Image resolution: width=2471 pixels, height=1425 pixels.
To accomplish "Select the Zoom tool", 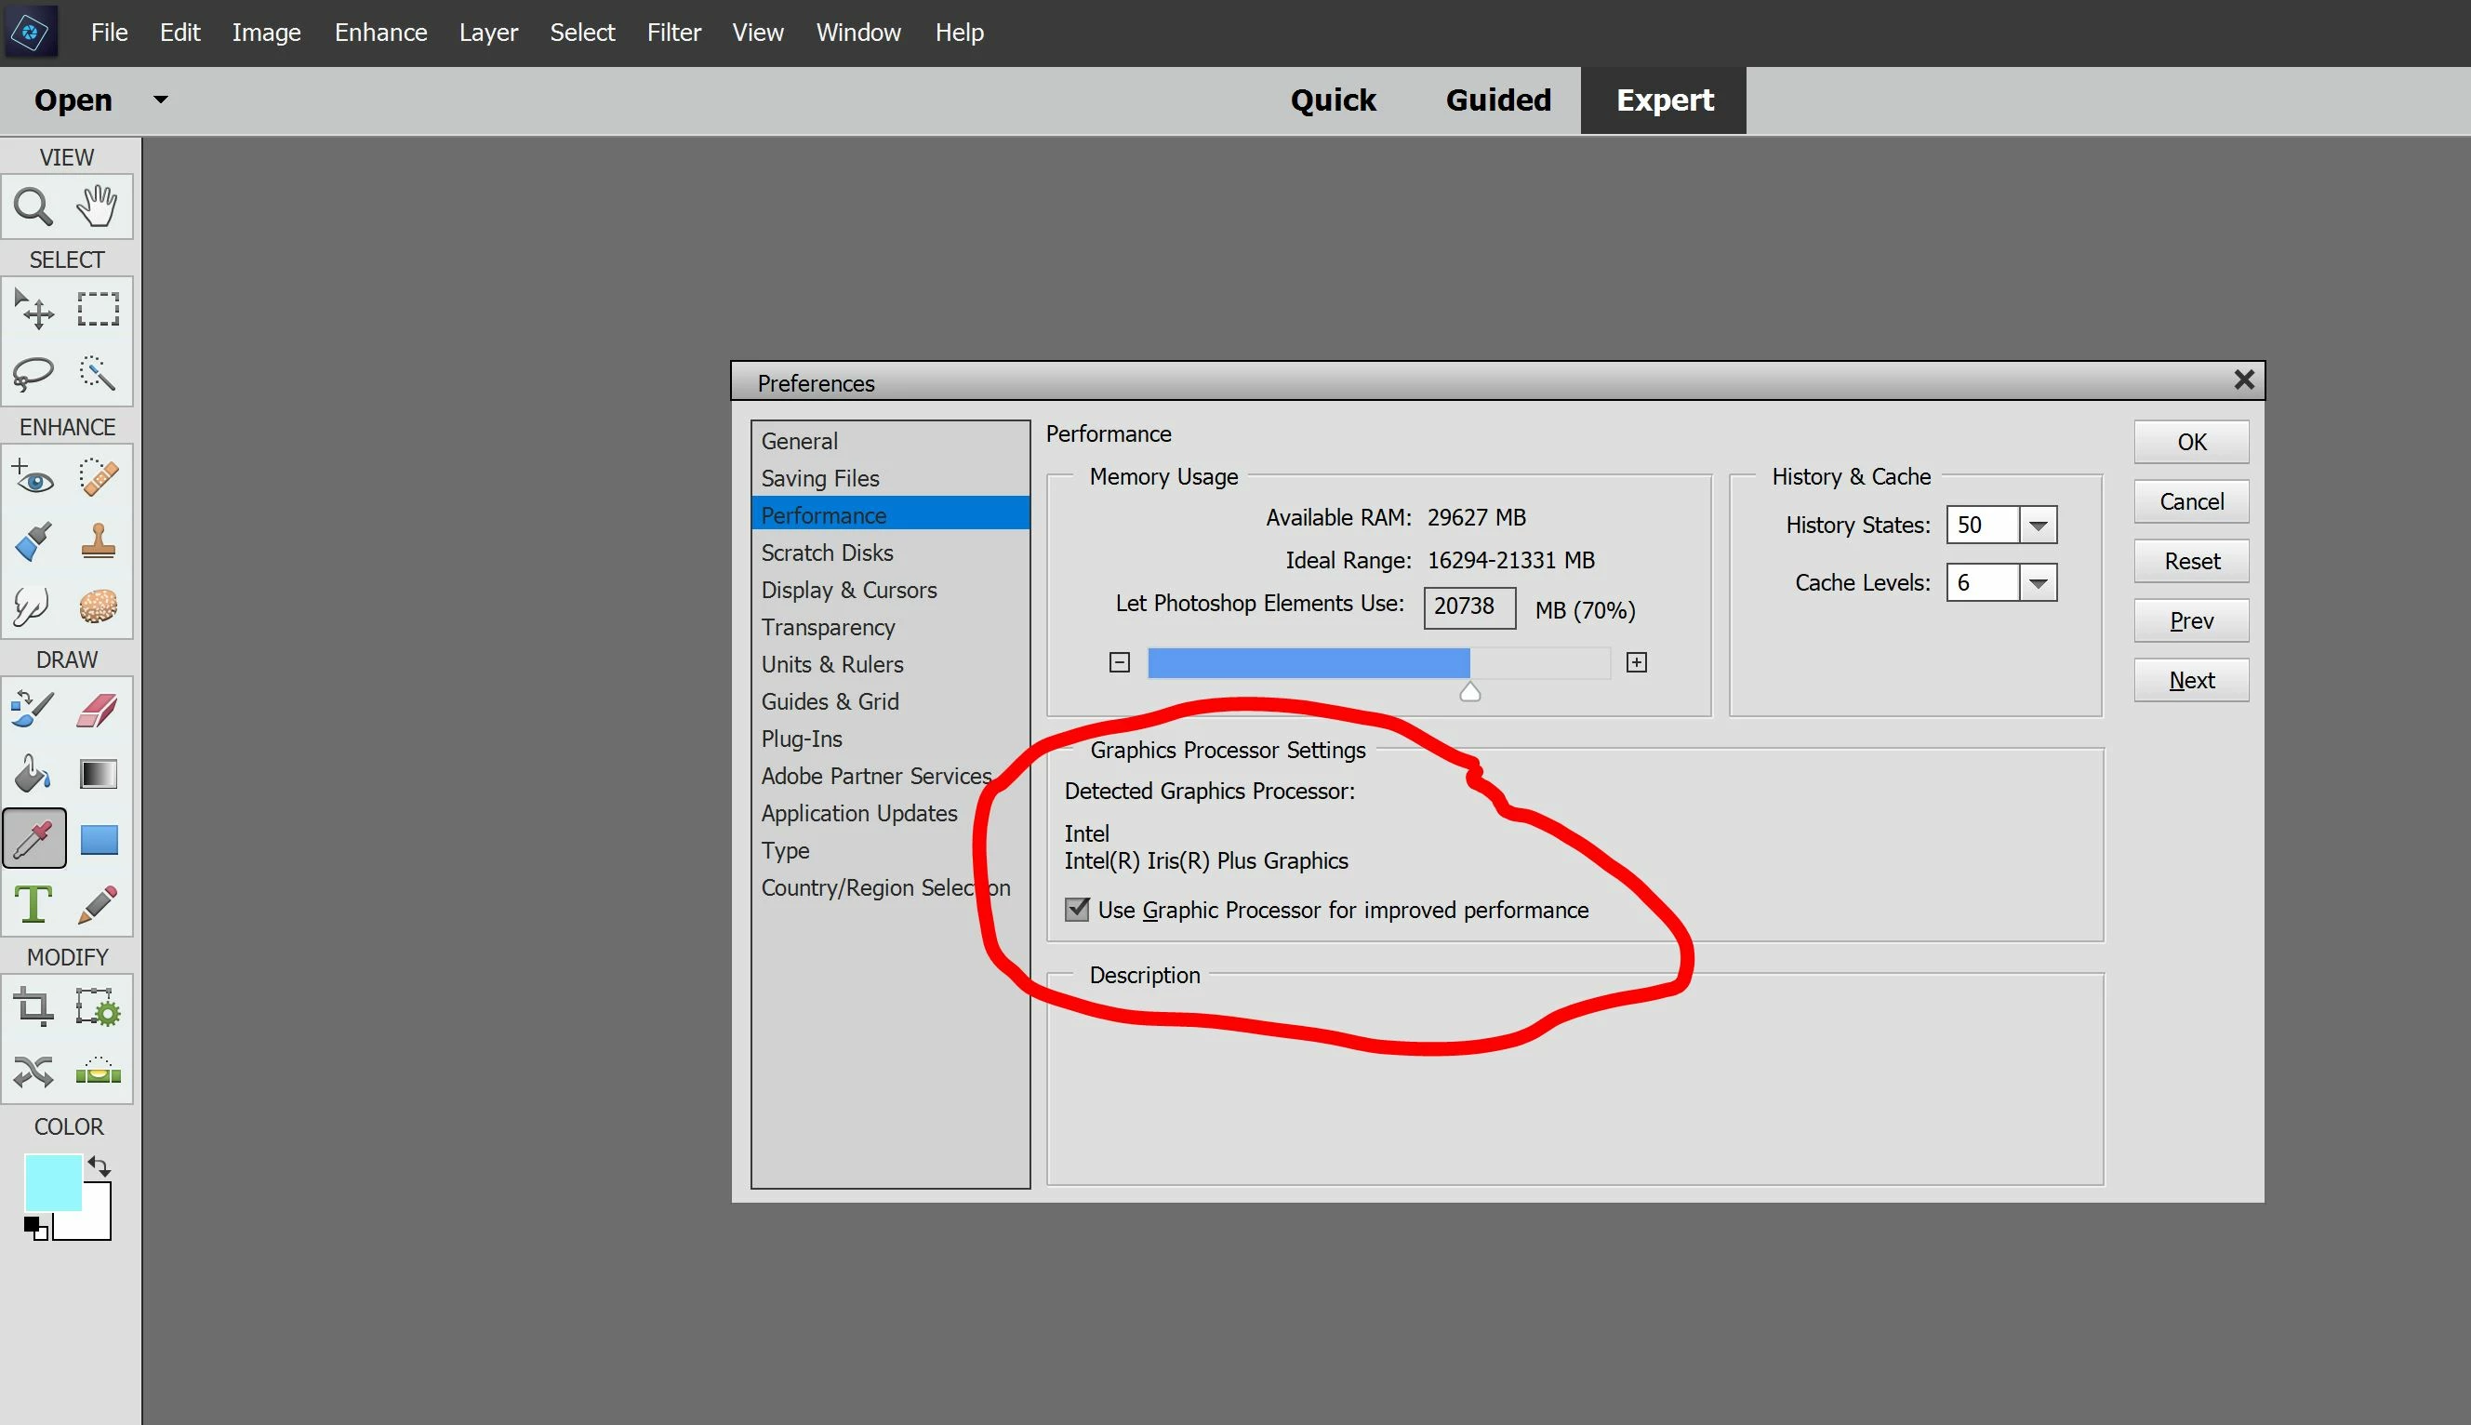I will pyautogui.click(x=33, y=206).
